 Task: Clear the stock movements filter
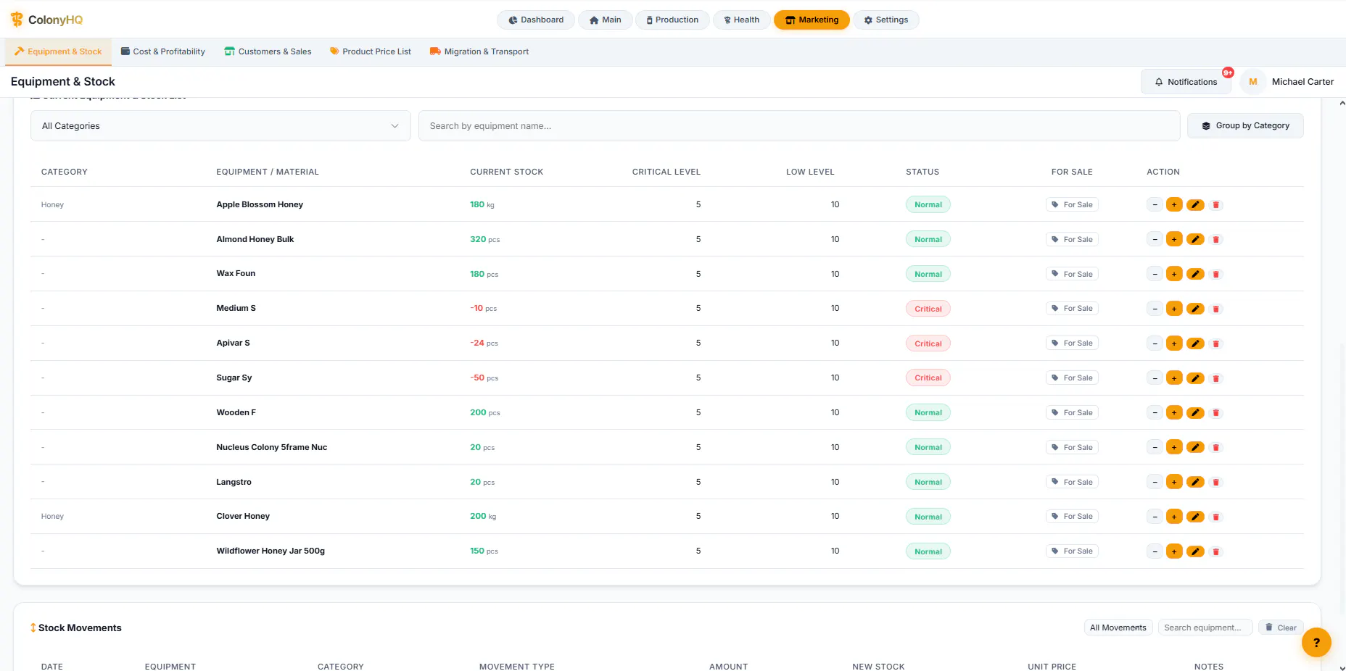(1281, 628)
